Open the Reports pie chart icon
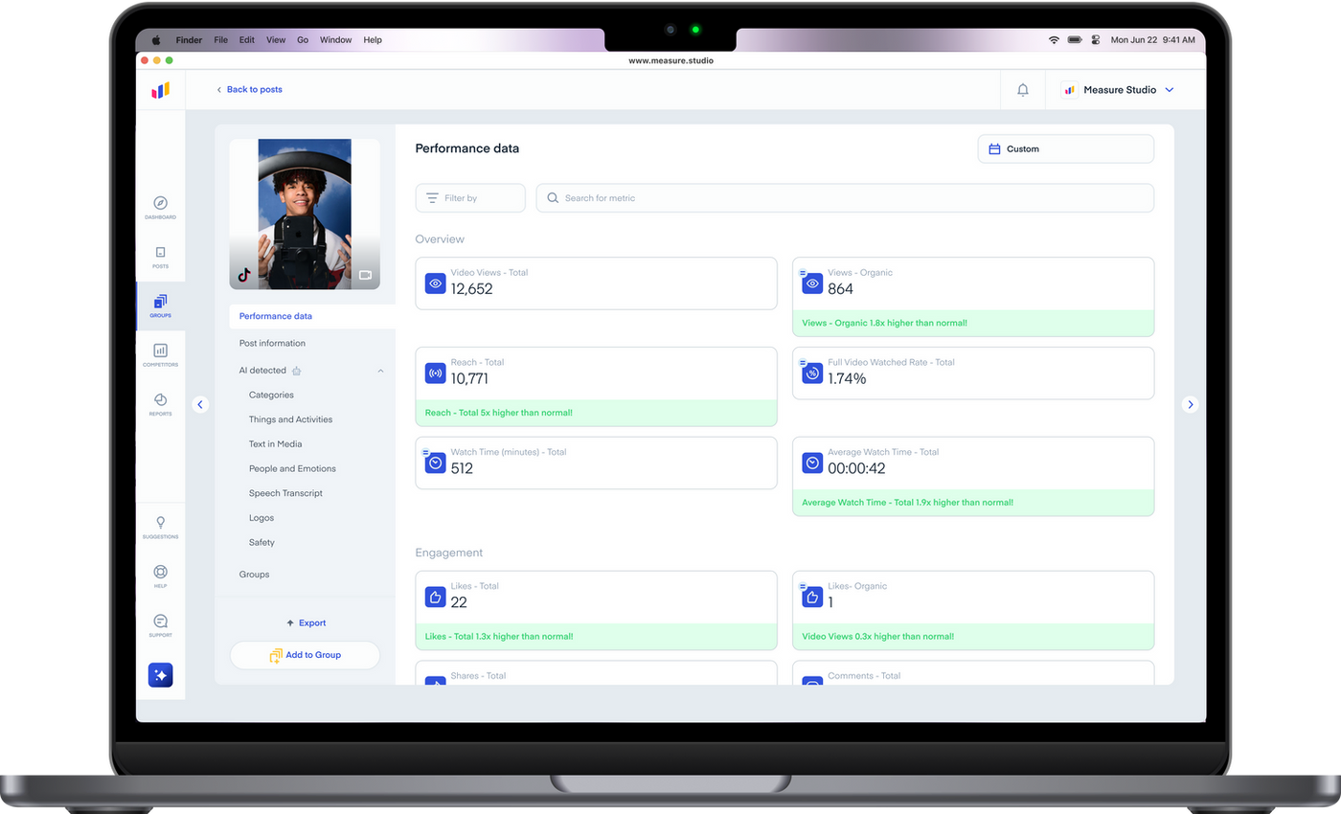 pyautogui.click(x=160, y=399)
